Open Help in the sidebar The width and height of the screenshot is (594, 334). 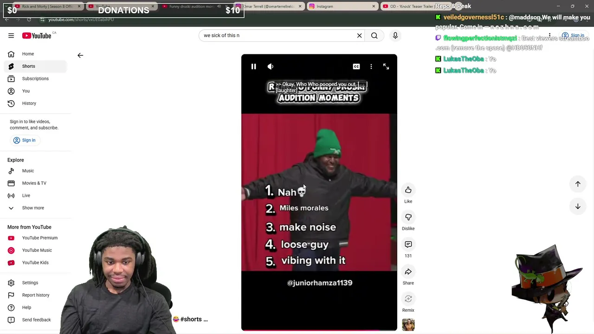pos(35,308)
